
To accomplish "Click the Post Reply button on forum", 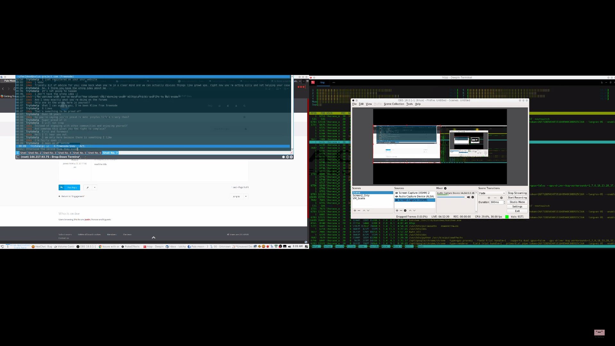I will pos(69,187).
